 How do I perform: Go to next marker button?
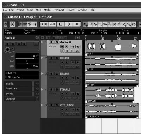[46, 24]
